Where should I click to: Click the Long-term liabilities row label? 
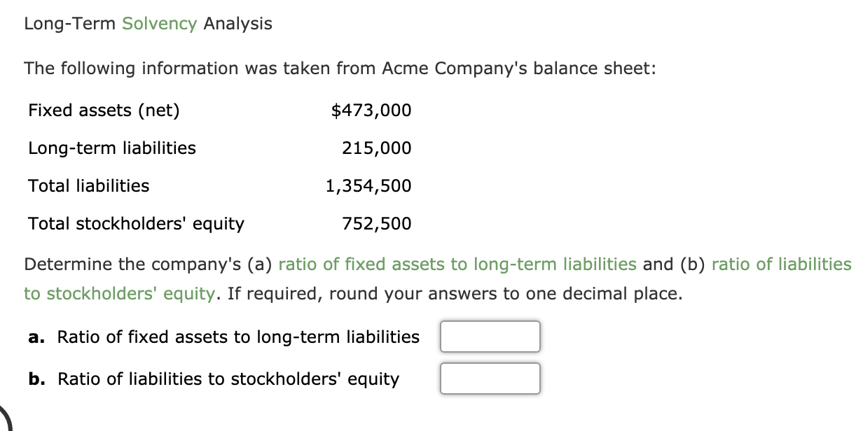pos(112,148)
